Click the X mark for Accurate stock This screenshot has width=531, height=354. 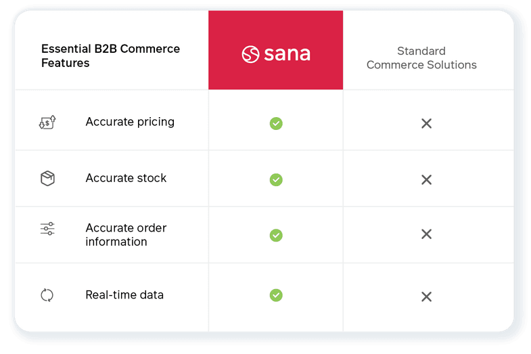(426, 179)
